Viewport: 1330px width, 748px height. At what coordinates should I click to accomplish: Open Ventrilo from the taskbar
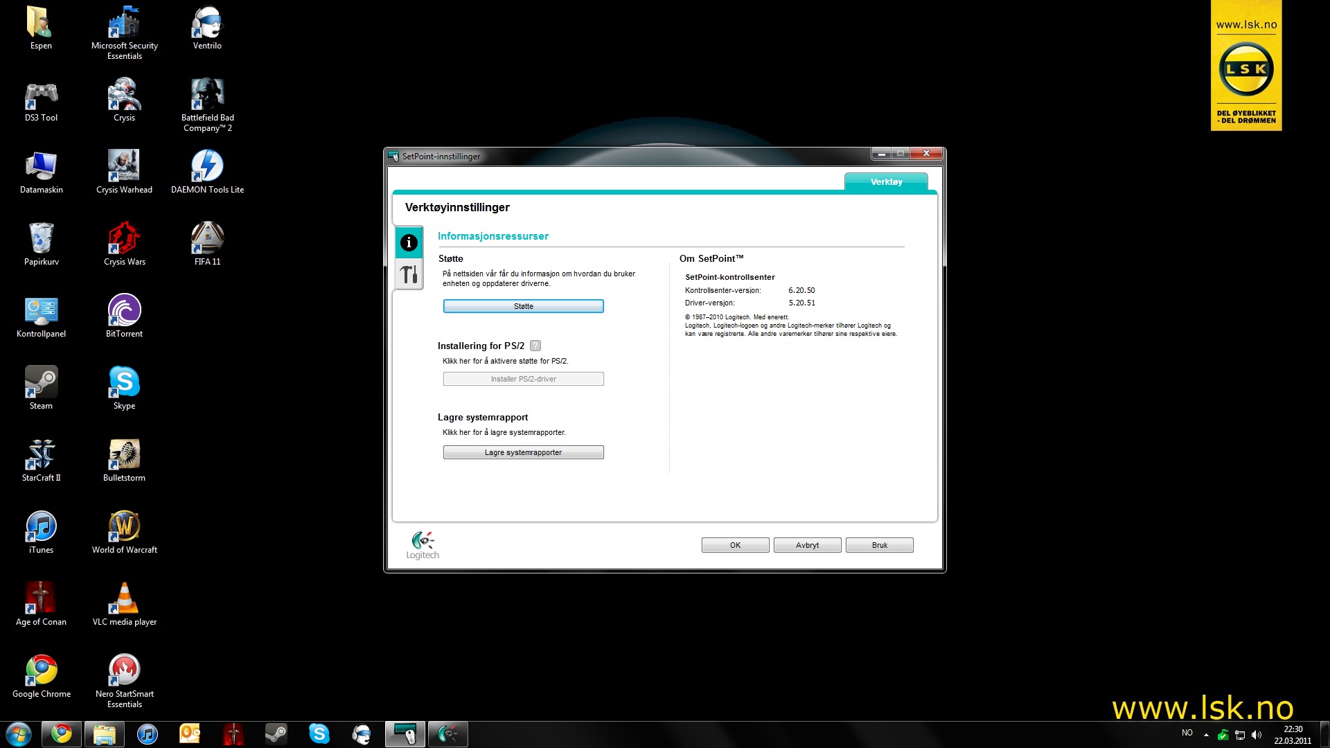click(362, 734)
